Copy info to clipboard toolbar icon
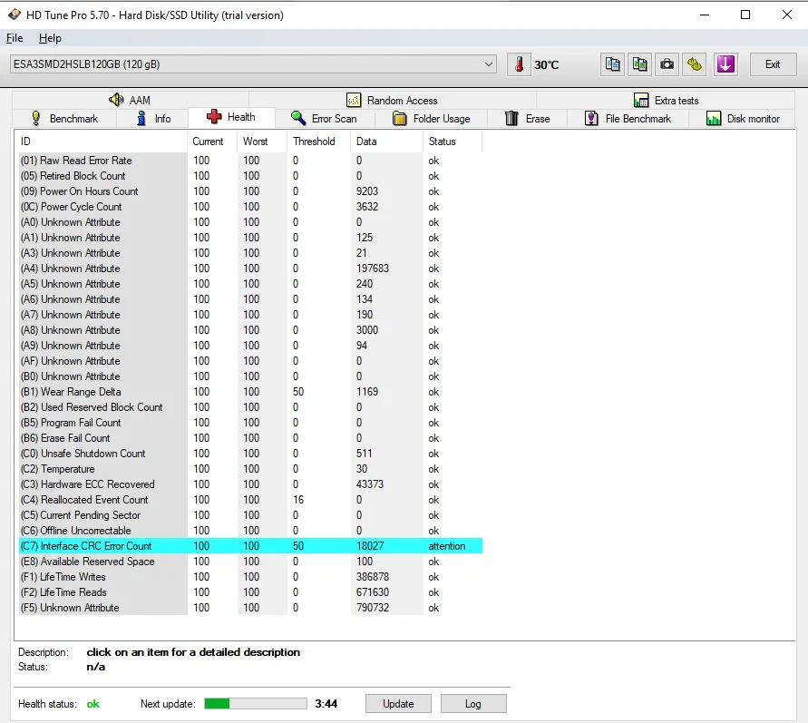Viewport: 808px width, 723px height. click(x=613, y=64)
